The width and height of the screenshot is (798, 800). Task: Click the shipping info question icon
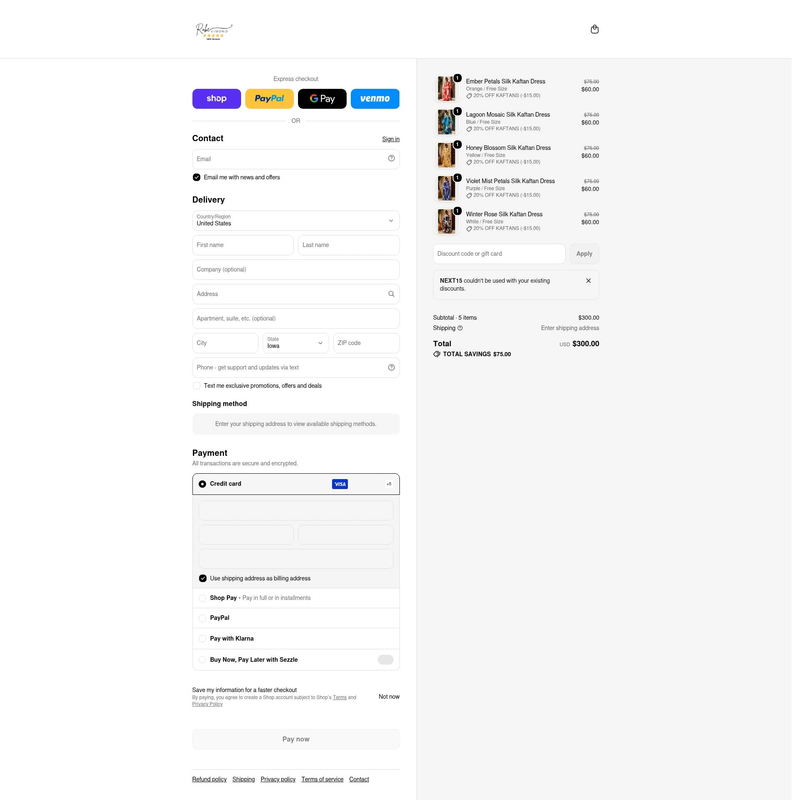pos(460,328)
